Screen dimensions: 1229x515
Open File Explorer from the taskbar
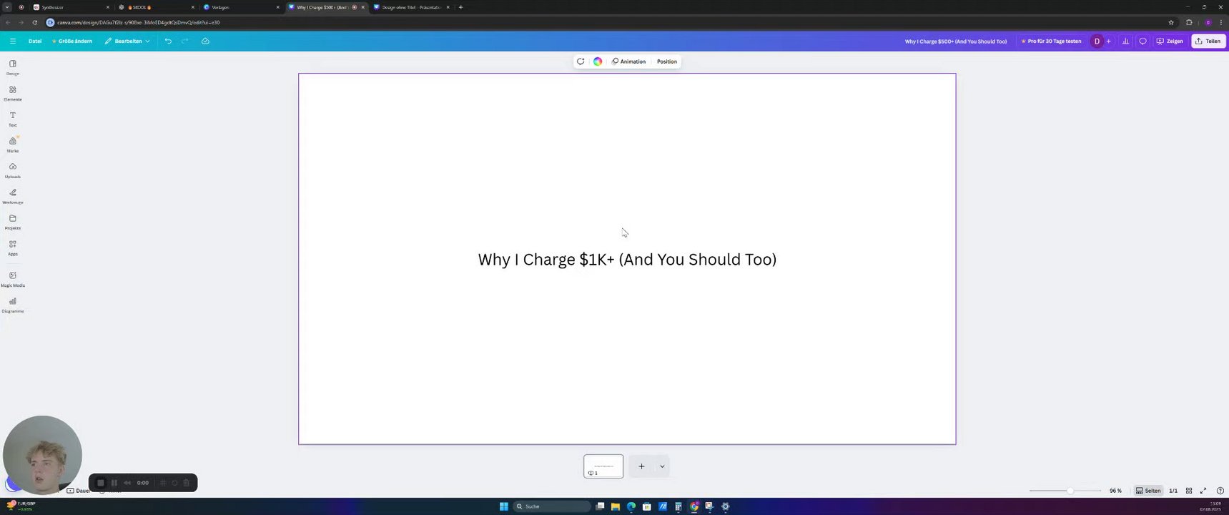click(615, 506)
